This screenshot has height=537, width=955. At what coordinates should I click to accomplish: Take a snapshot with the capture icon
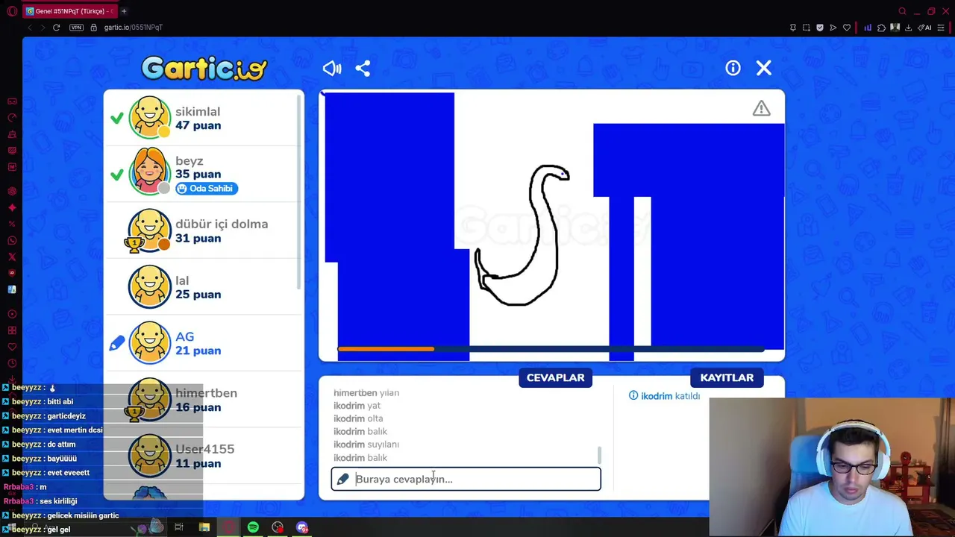(806, 28)
